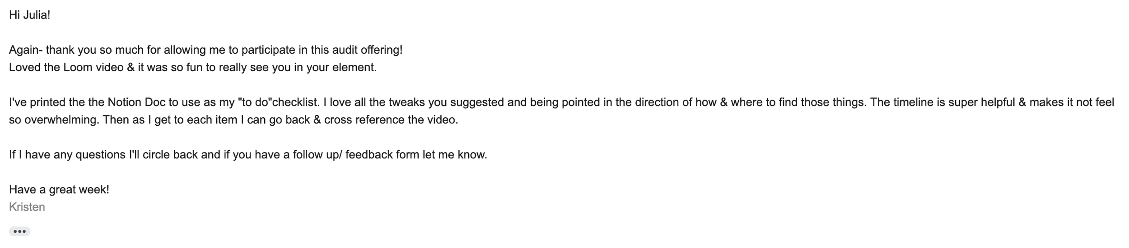This screenshot has height=248, width=1129.
Task: Click 'cross reference the video' text
Action: click(390, 120)
